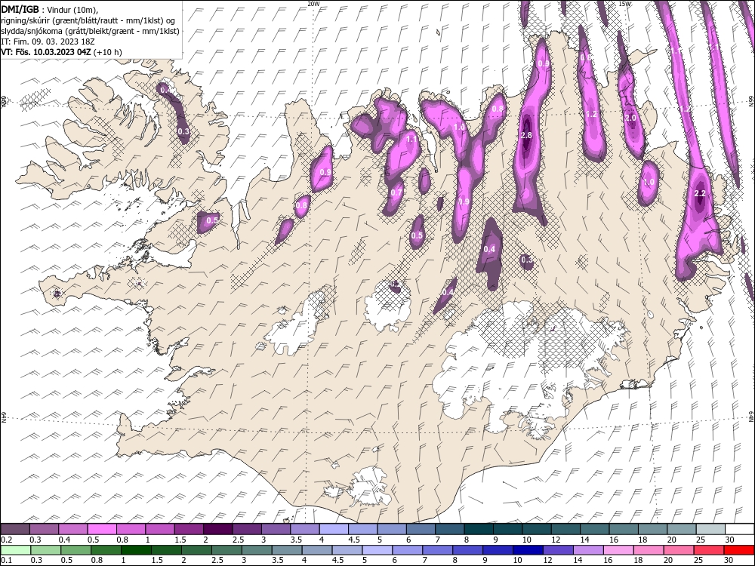
Task: Pick the slate blue snow legend swatch labeled 6
Action: coord(421,530)
